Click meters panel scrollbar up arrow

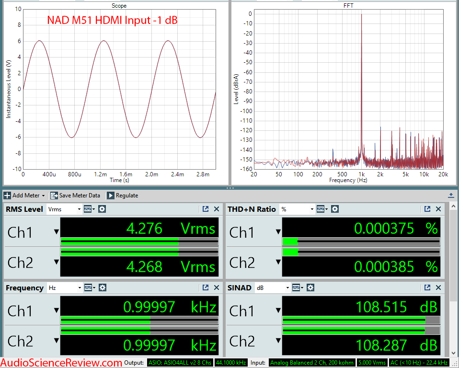pyautogui.click(x=453, y=207)
